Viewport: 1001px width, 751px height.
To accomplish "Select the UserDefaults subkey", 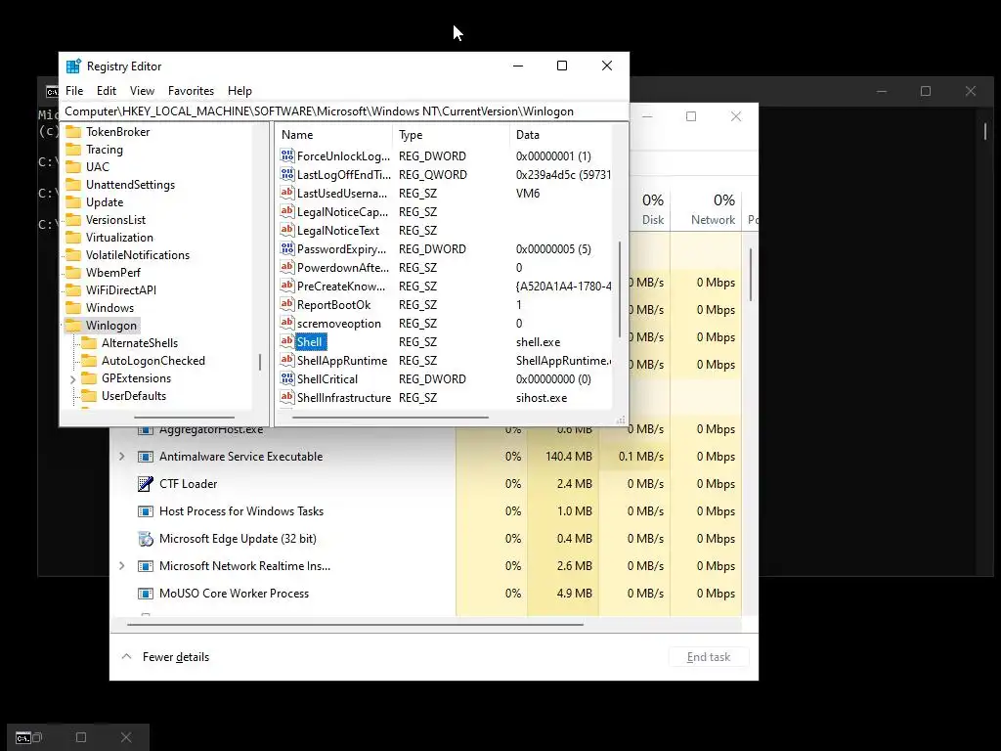I will [x=133, y=396].
